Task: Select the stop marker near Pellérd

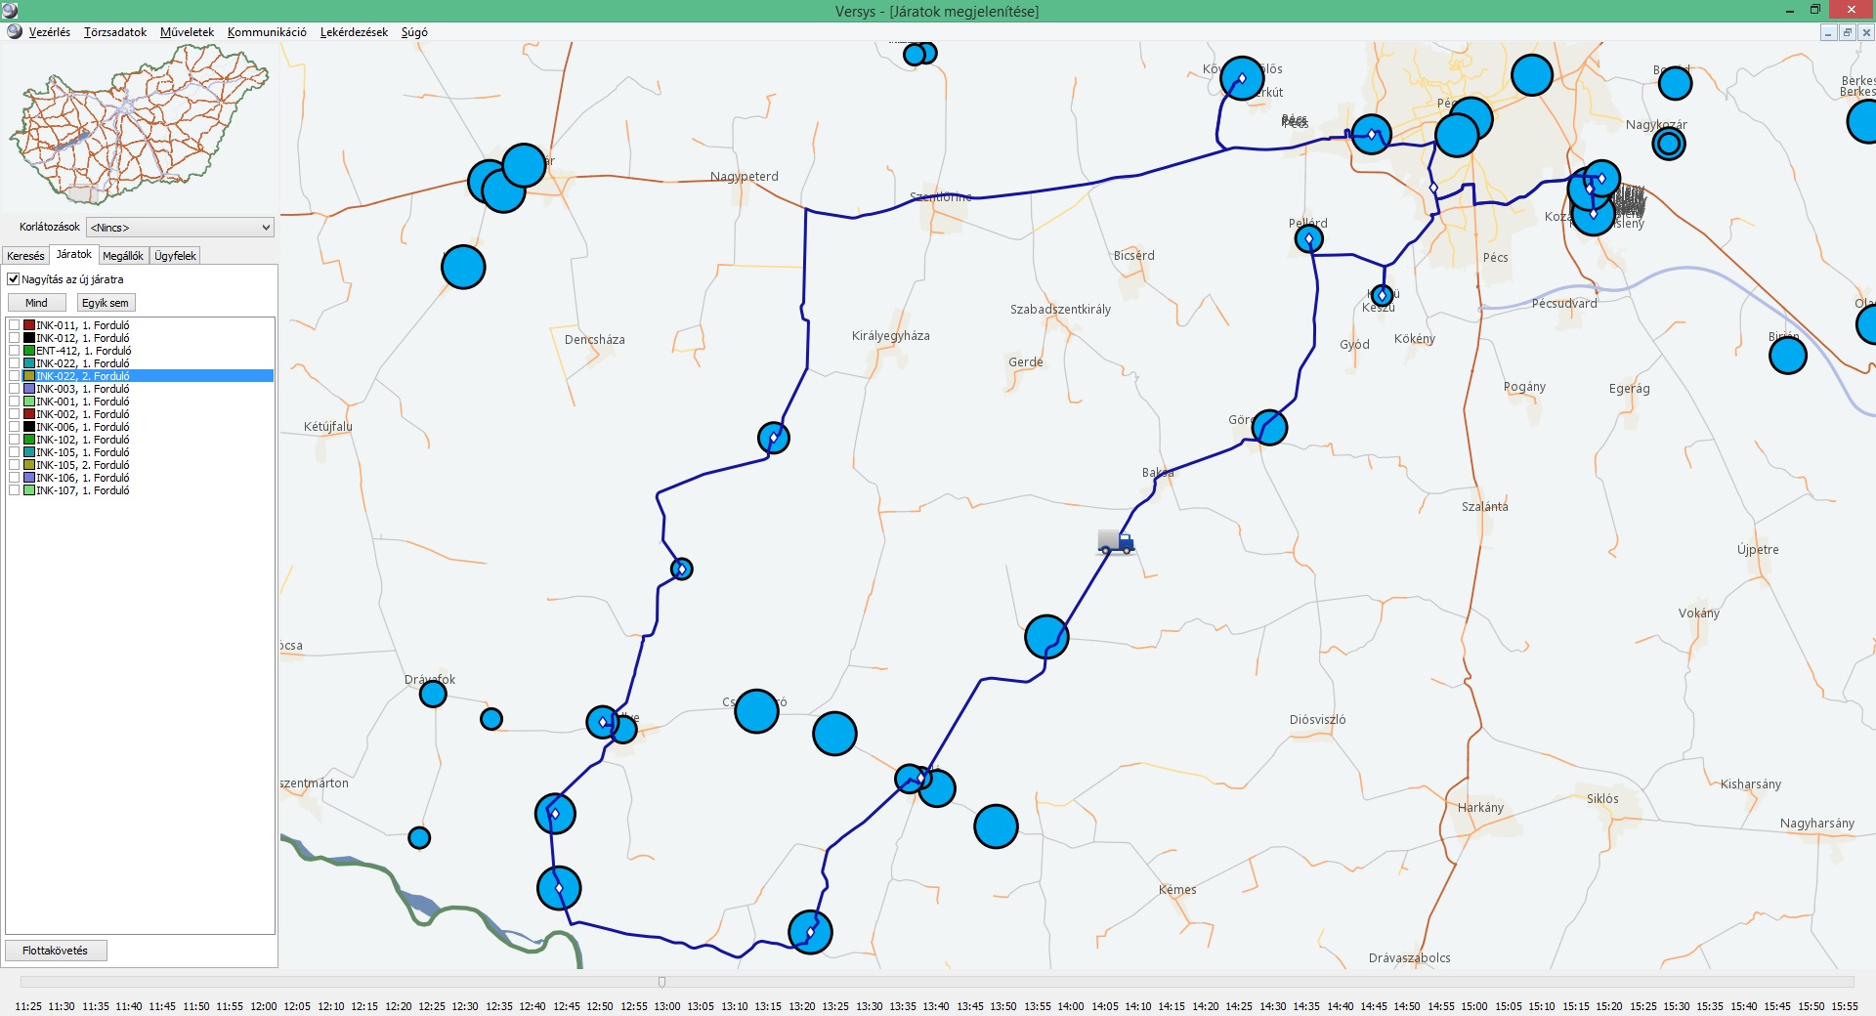Action: tap(1308, 238)
